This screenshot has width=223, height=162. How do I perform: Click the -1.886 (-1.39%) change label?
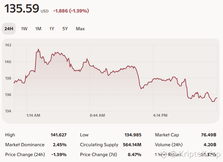[x=71, y=11]
